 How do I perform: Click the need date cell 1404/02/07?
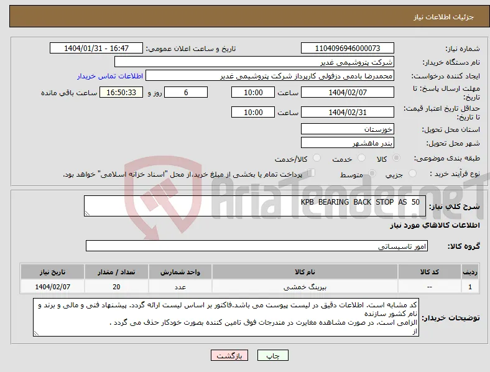click(52, 287)
